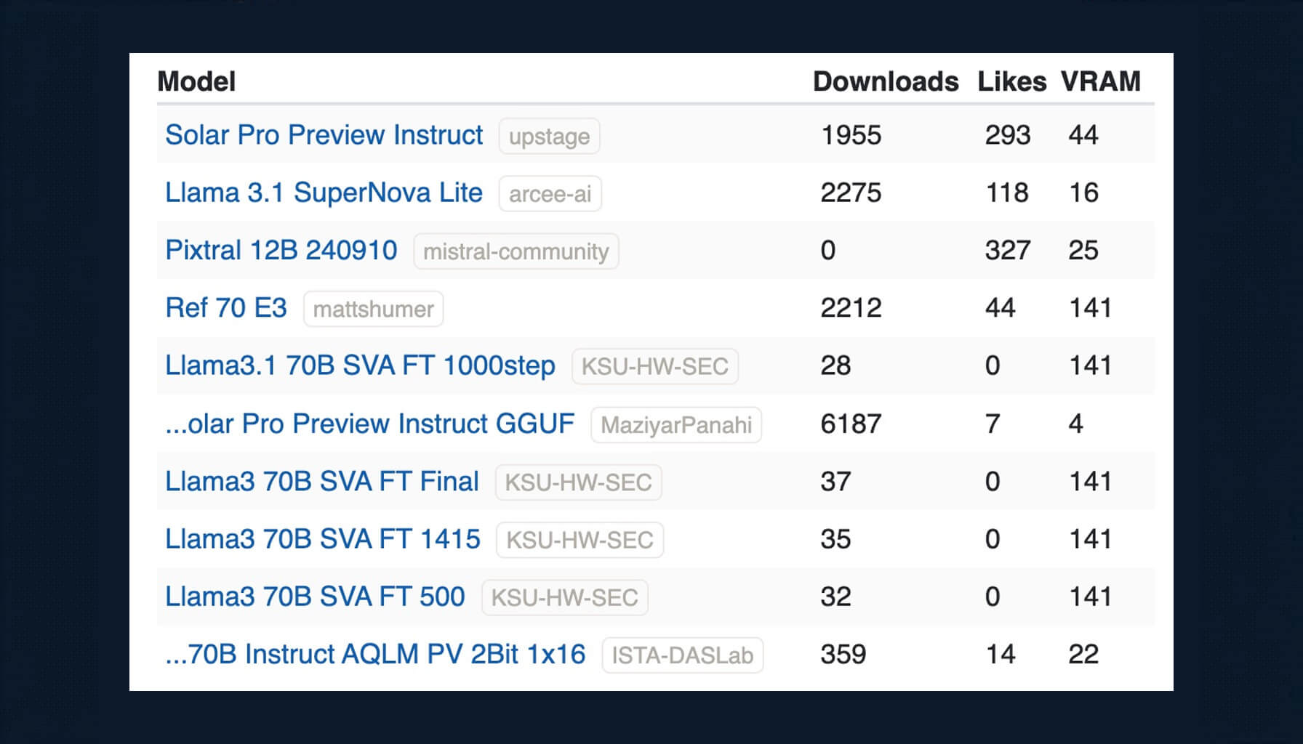The width and height of the screenshot is (1303, 744).
Task: Select the arcee-ai author badge
Action: (x=550, y=194)
